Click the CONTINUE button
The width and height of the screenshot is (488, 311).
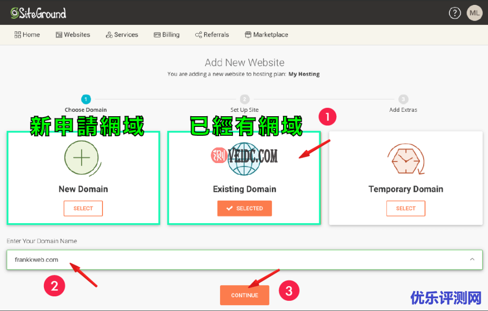point(244,295)
